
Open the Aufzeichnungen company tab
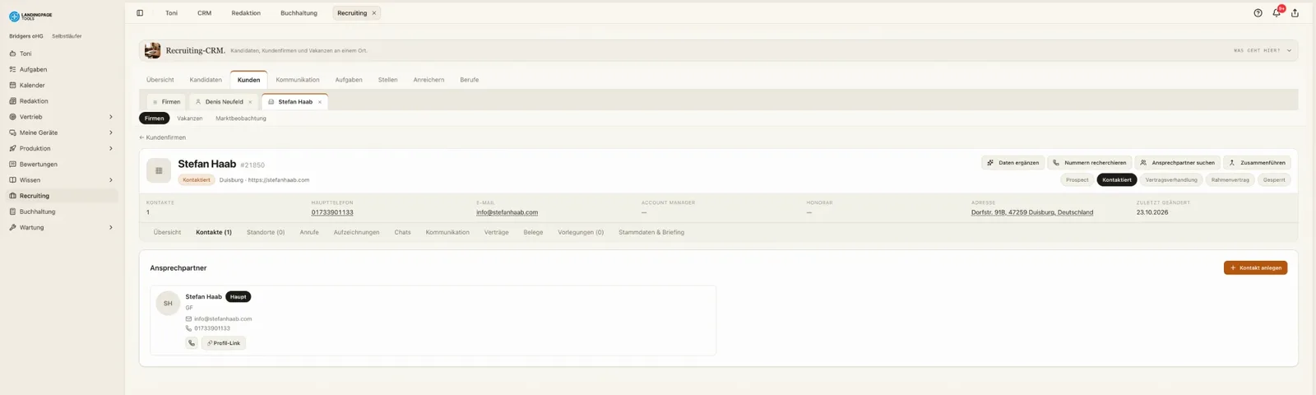tap(356, 233)
